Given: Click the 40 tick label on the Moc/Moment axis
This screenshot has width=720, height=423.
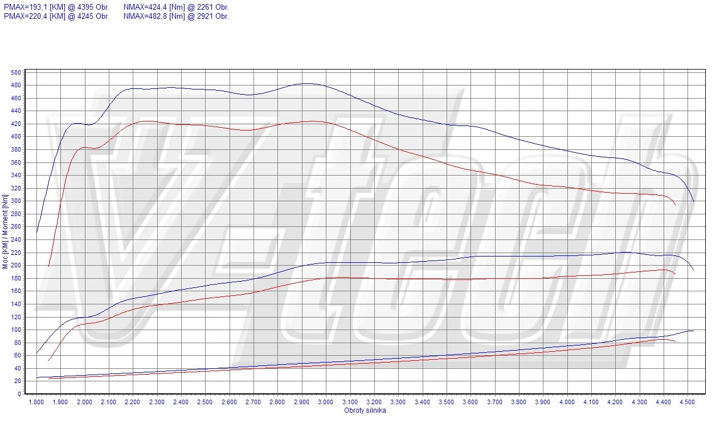Looking at the screenshot, I should coord(17,368).
